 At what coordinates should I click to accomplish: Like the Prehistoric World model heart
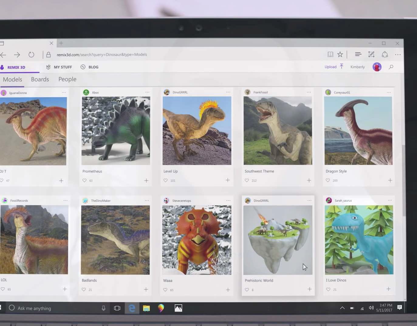[x=247, y=290]
